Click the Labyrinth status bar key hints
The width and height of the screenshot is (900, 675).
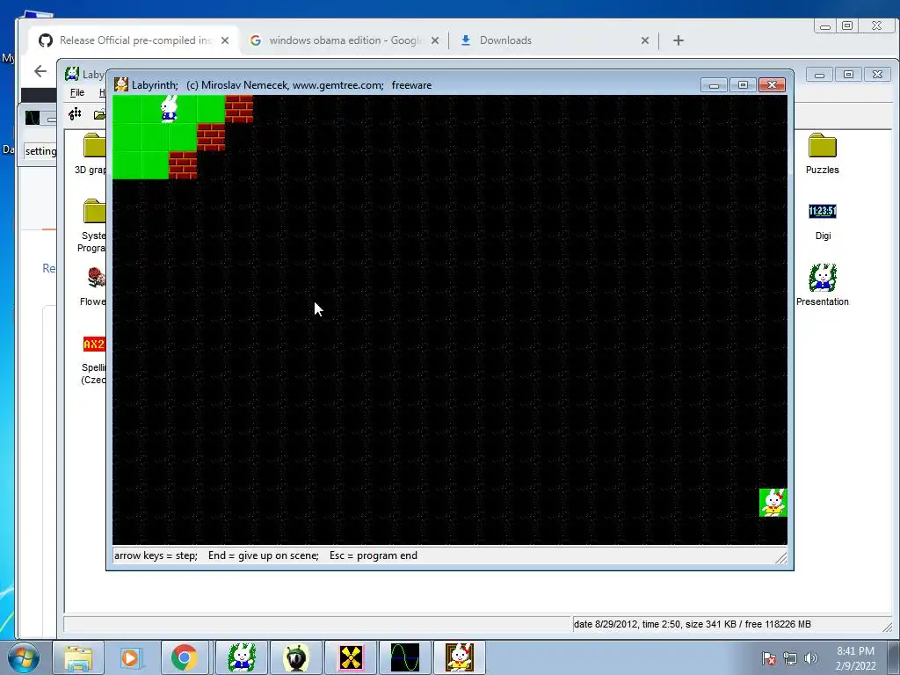click(265, 555)
